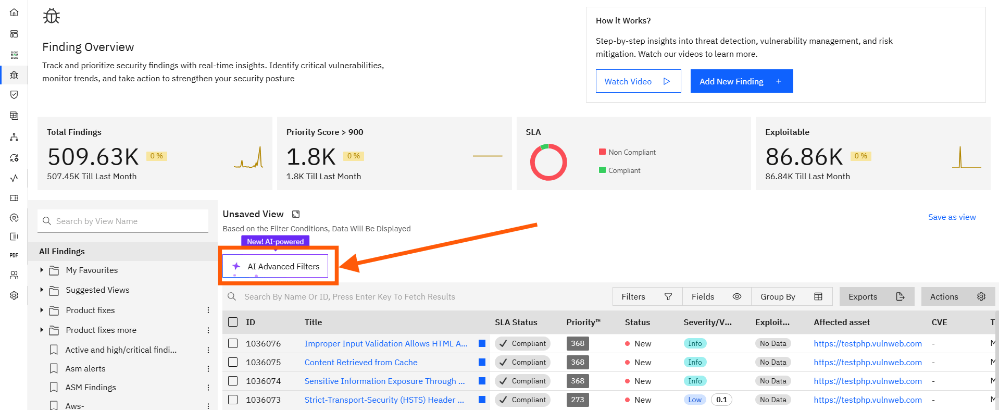Click the expand icon beside Unsaved View
The height and width of the screenshot is (410, 999).
click(296, 214)
